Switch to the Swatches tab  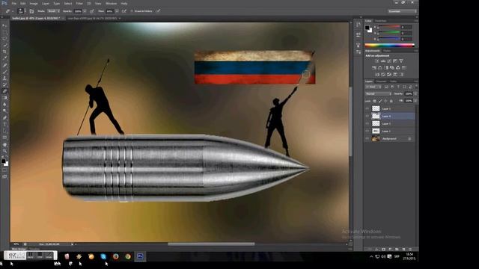(x=381, y=21)
